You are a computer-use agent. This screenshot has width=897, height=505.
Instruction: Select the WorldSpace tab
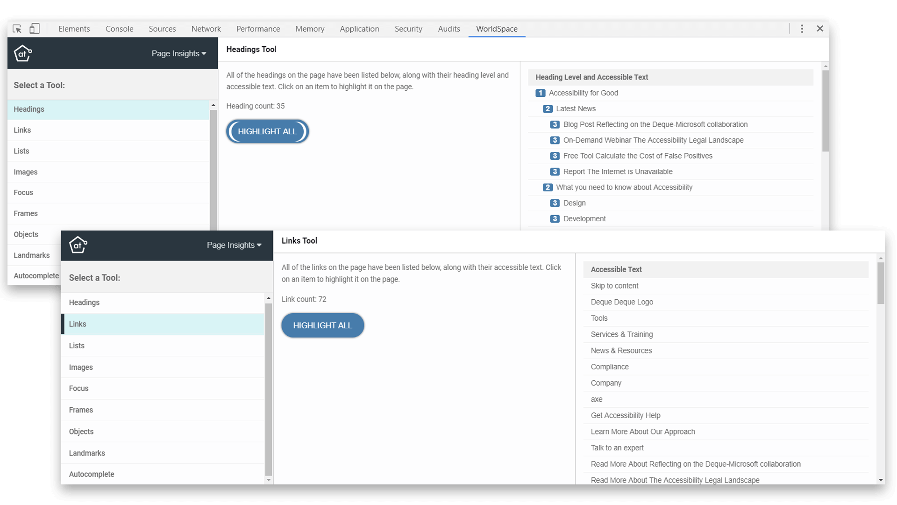click(497, 29)
